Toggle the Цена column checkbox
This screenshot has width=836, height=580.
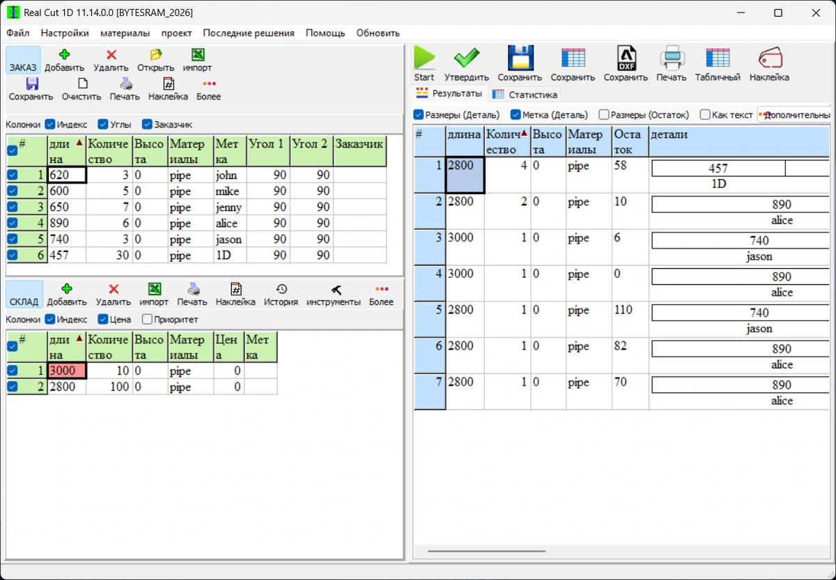click(x=103, y=320)
